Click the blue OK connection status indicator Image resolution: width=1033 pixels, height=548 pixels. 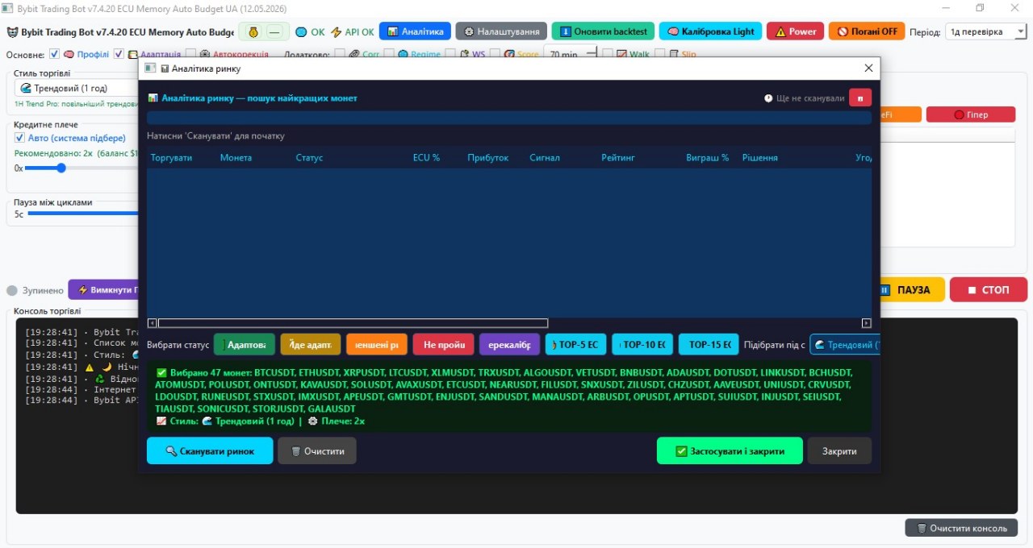[x=310, y=32]
